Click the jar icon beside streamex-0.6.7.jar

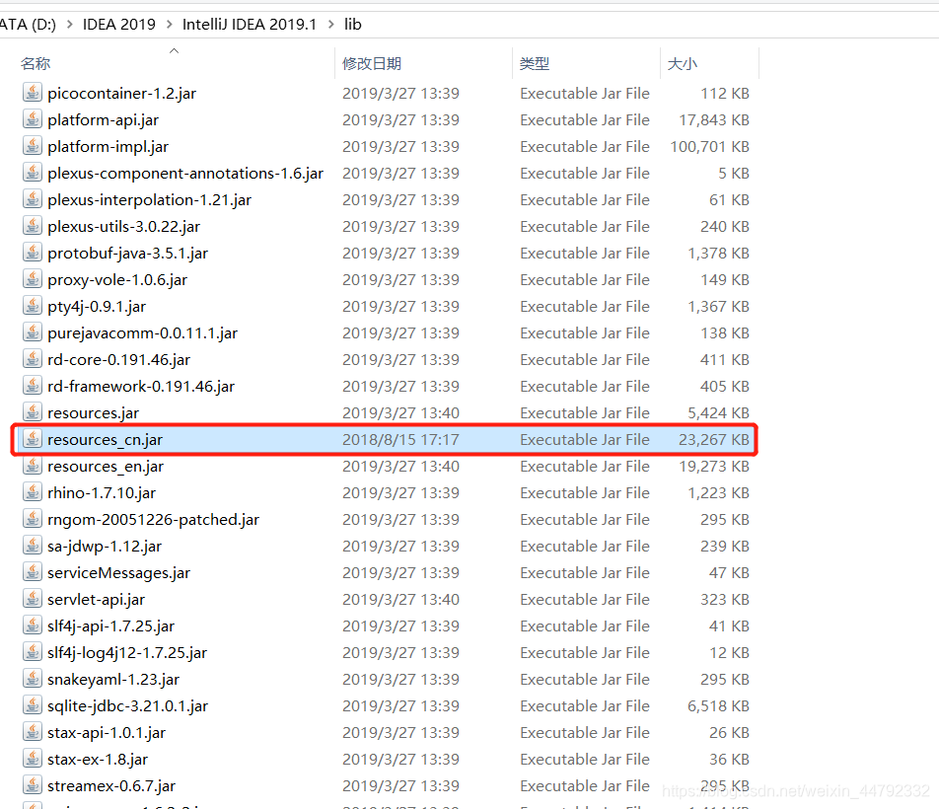[33, 785]
